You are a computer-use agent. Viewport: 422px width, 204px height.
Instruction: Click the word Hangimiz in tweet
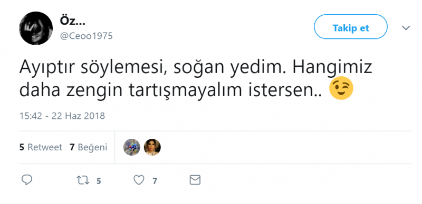332,68
